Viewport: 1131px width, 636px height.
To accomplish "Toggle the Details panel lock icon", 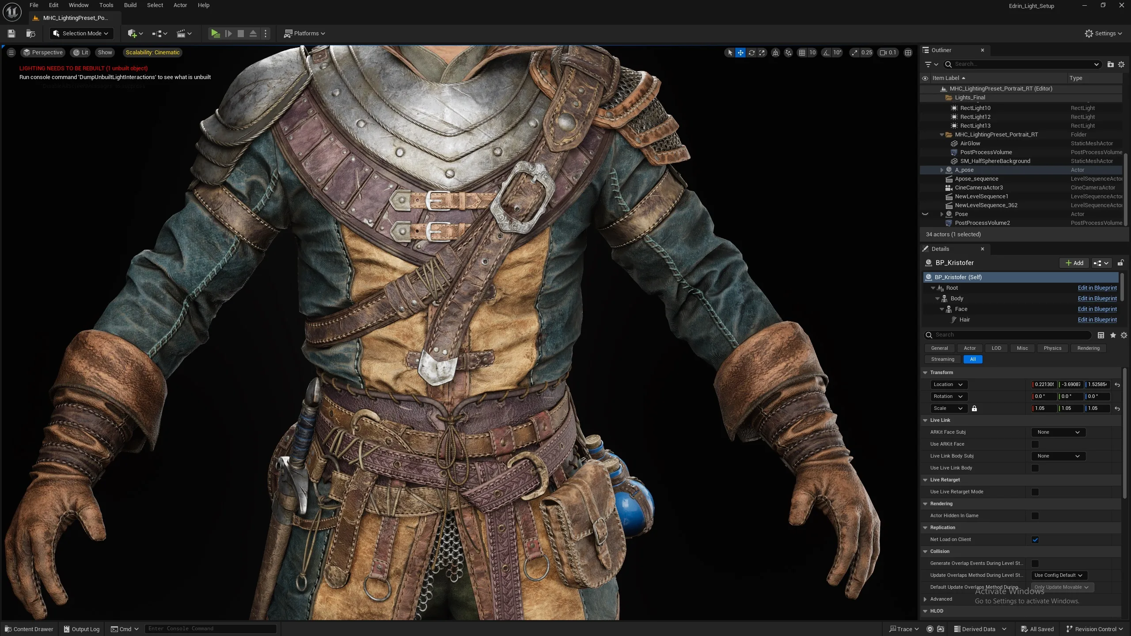I will [x=1121, y=263].
